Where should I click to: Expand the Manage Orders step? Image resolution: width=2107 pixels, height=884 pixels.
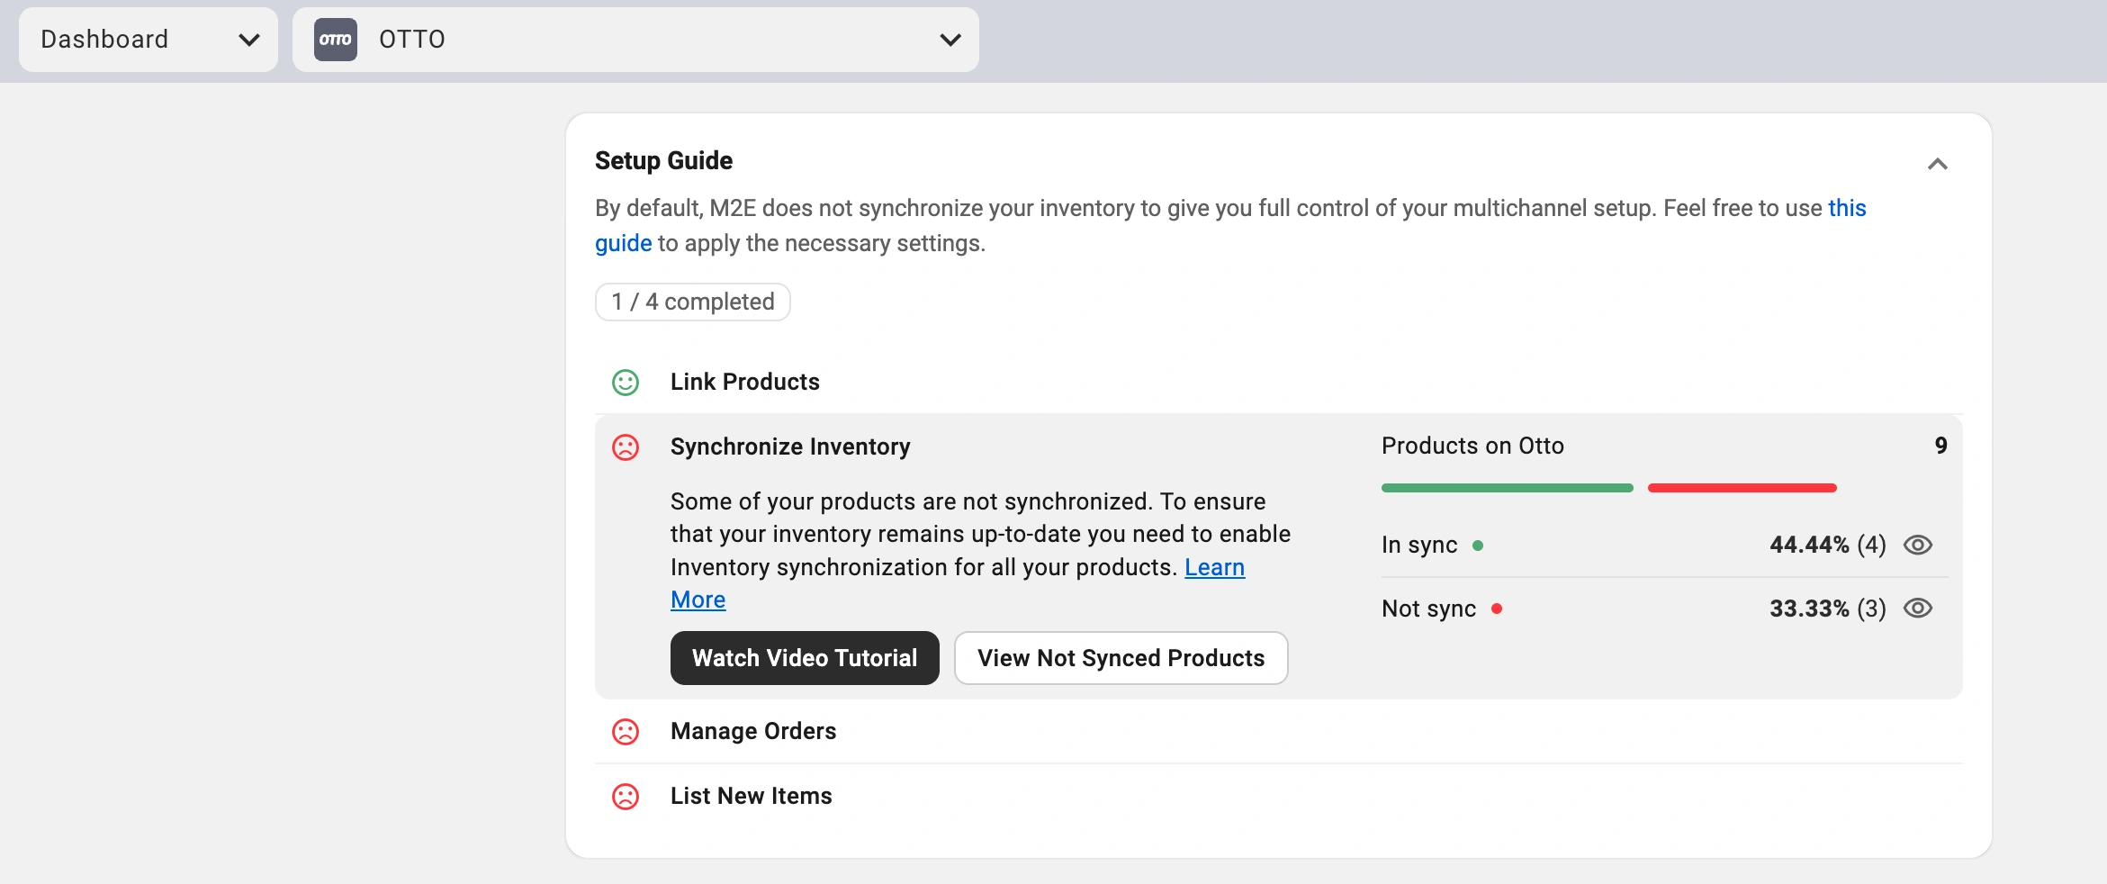point(753,732)
